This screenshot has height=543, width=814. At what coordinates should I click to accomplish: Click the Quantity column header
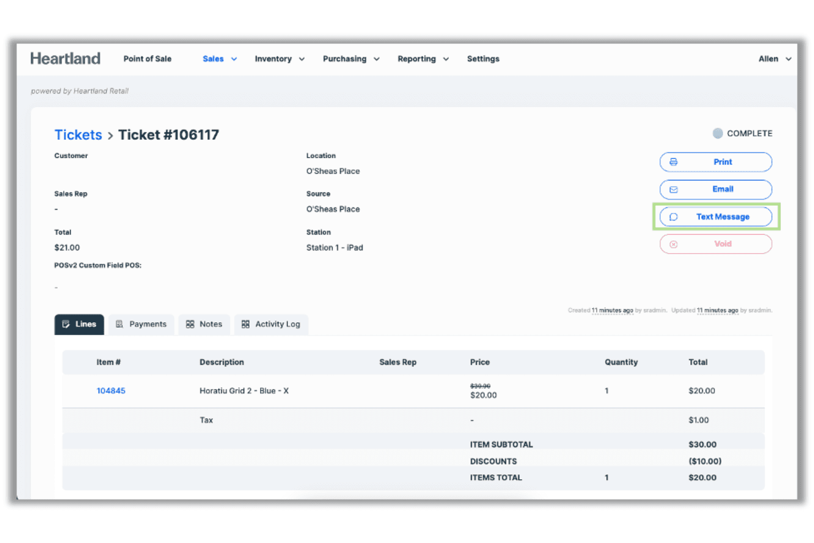[x=621, y=362]
